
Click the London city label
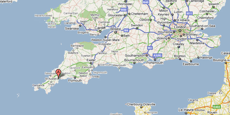click(180, 27)
